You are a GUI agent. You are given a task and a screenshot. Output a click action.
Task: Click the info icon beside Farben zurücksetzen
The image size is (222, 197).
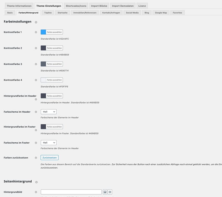(36, 158)
